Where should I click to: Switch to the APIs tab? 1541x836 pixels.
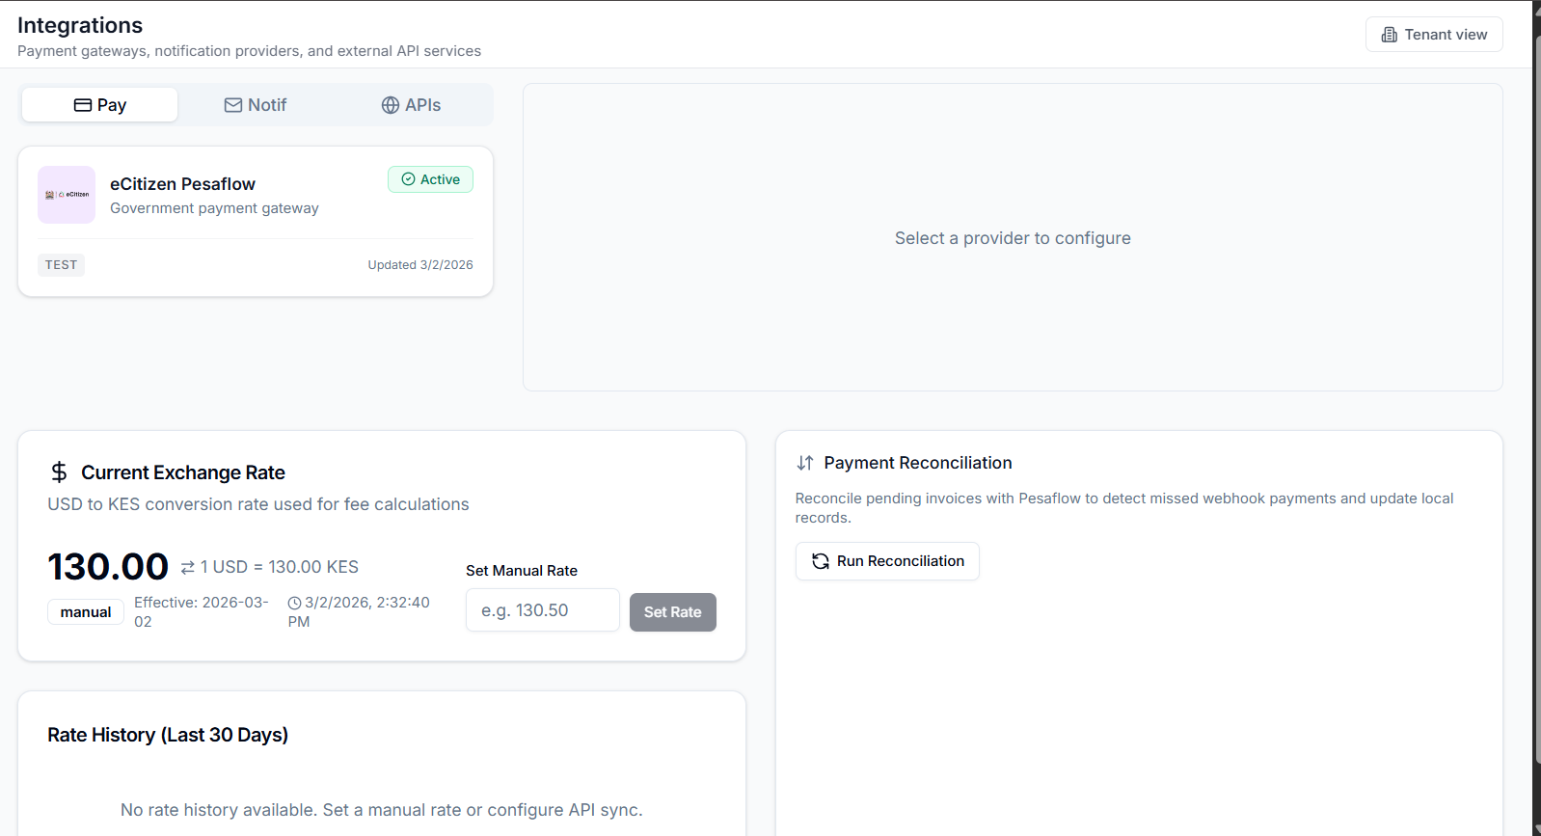412,105
